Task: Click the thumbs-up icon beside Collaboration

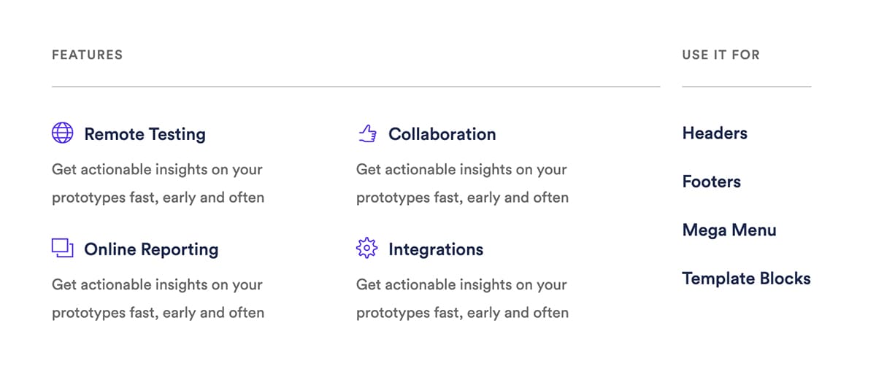Action: click(367, 133)
